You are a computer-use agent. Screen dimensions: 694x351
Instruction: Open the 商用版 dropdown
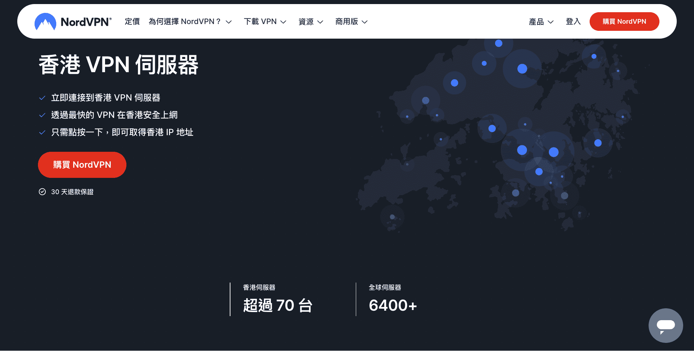pos(351,21)
